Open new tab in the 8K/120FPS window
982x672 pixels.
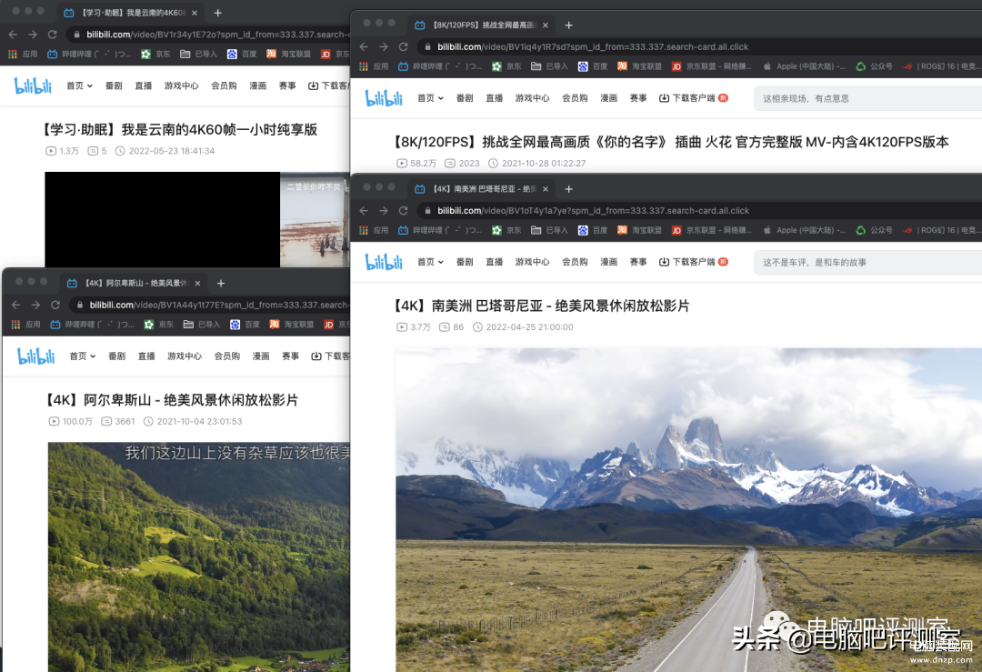568,25
